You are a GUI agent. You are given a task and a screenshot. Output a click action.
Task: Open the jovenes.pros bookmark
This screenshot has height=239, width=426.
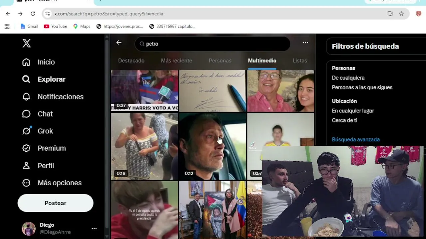(119, 26)
